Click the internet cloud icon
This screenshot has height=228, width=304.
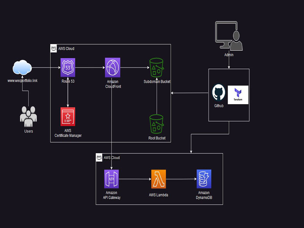click(22, 68)
